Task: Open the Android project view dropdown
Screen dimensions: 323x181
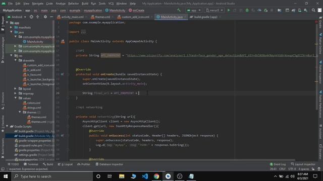Action: (17, 17)
